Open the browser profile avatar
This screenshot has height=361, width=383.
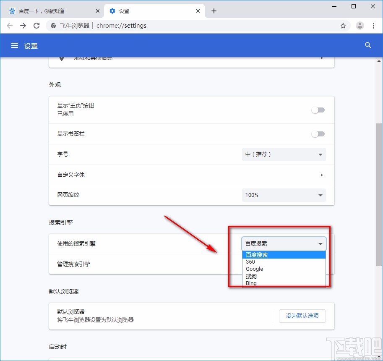tap(360, 26)
